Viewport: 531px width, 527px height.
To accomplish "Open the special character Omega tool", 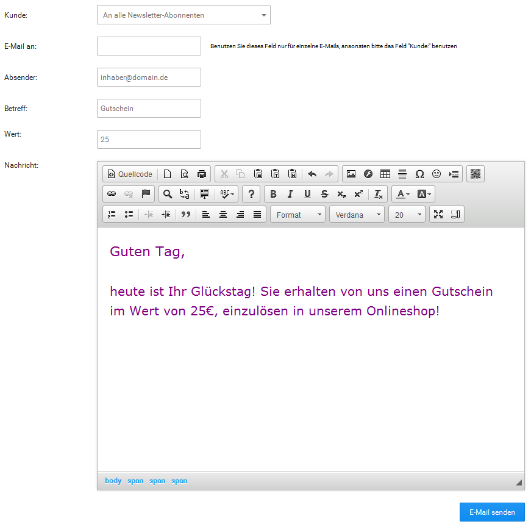I will pos(419,174).
